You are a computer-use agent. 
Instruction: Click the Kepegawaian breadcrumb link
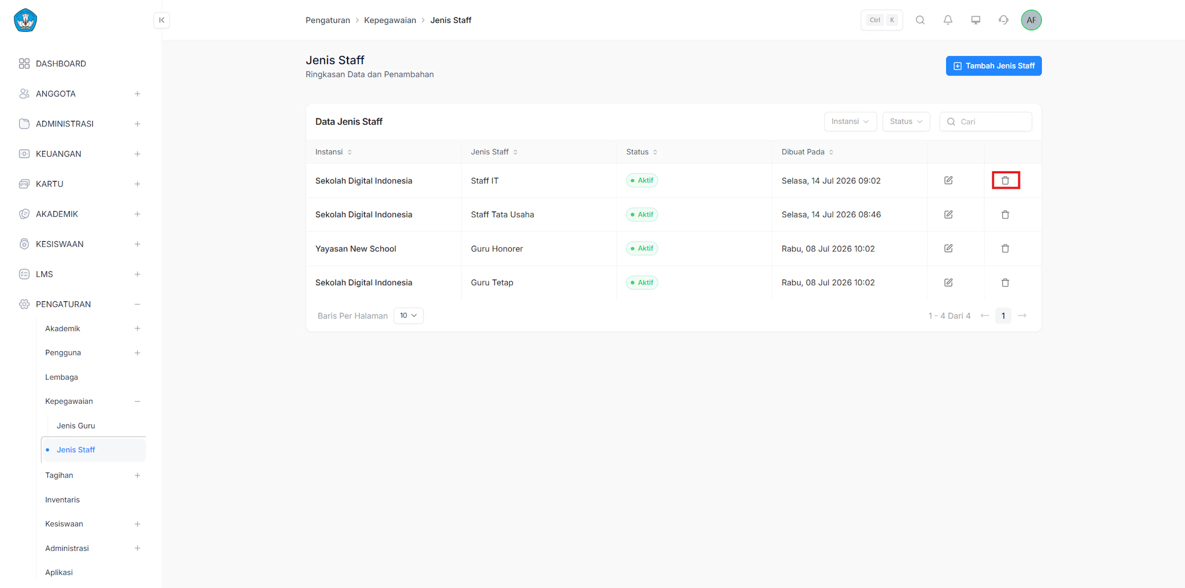(390, 20)
